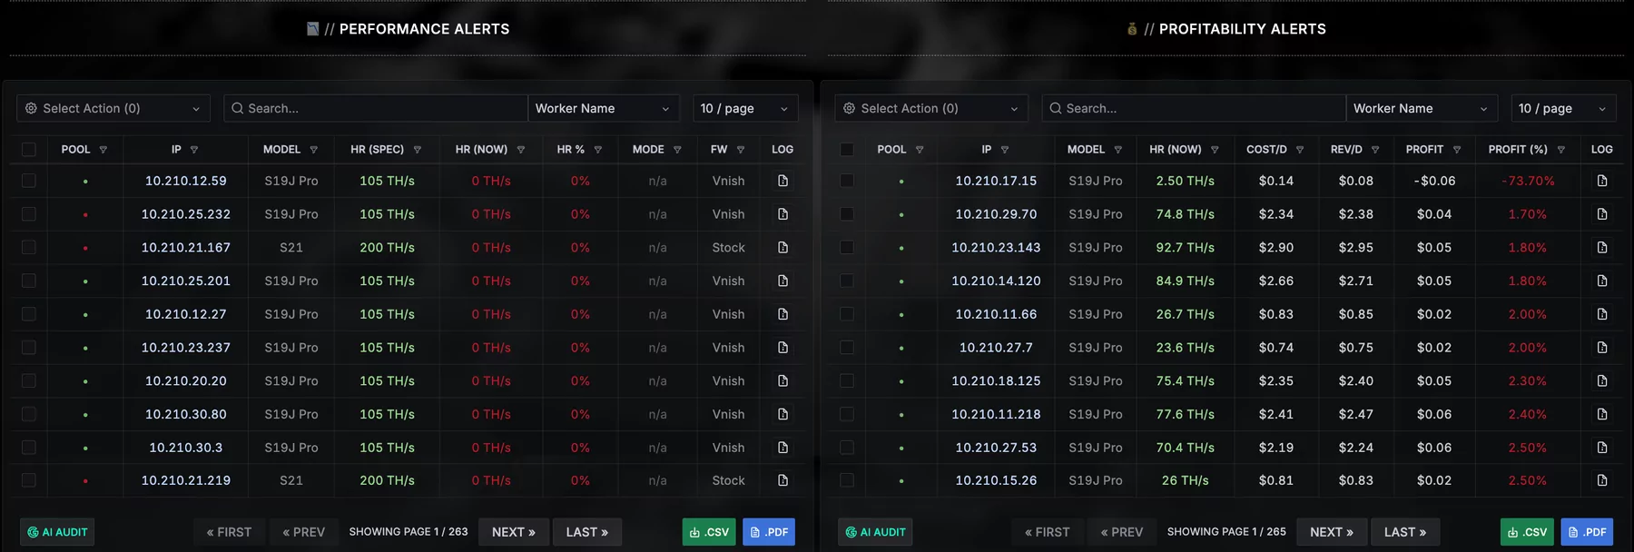1634x552 pixels.
Task: Sort Performance table by HR (NOW) header
Action: (x=482, y=150)
